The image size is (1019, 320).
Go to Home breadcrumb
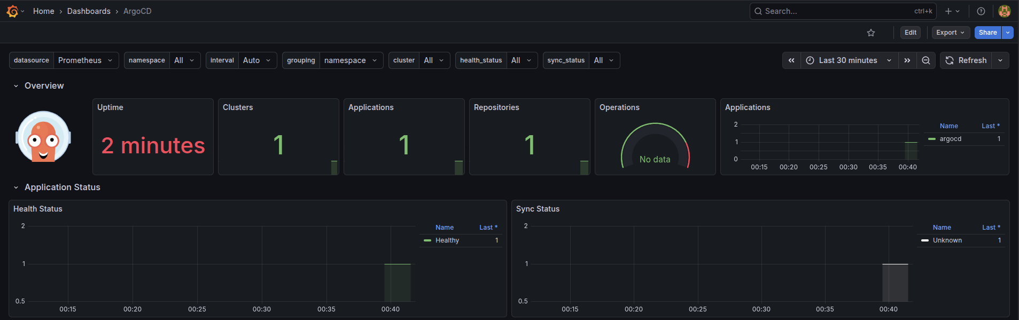tap(44, 11)
